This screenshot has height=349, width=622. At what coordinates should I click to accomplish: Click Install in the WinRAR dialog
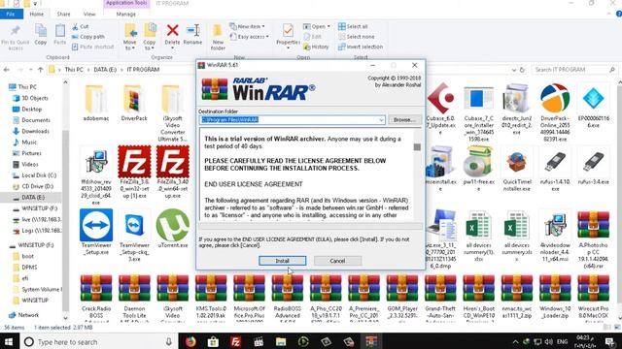pyautogui.click(x=282, y=261)
